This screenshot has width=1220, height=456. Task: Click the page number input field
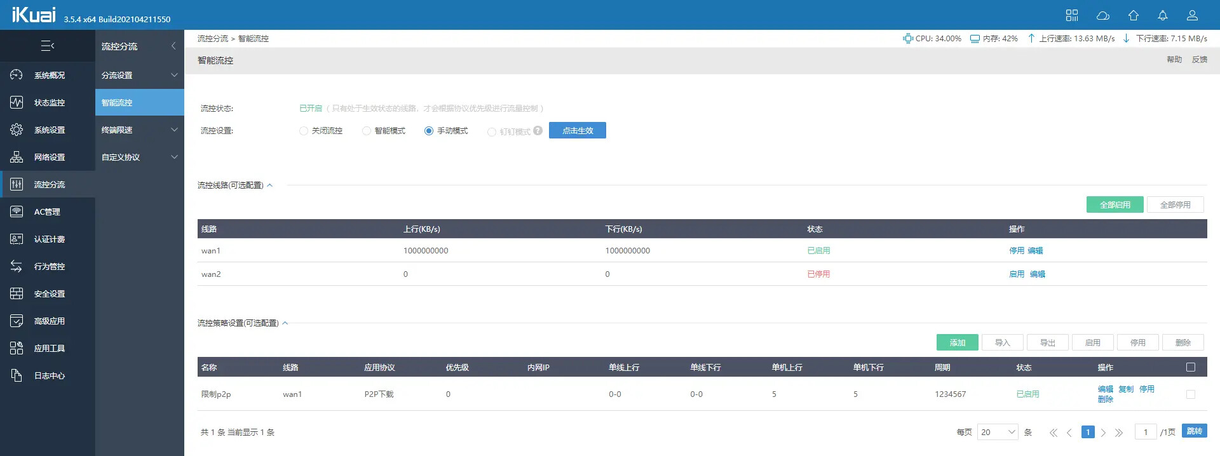pyautogui.click(x=1146, y=432)
